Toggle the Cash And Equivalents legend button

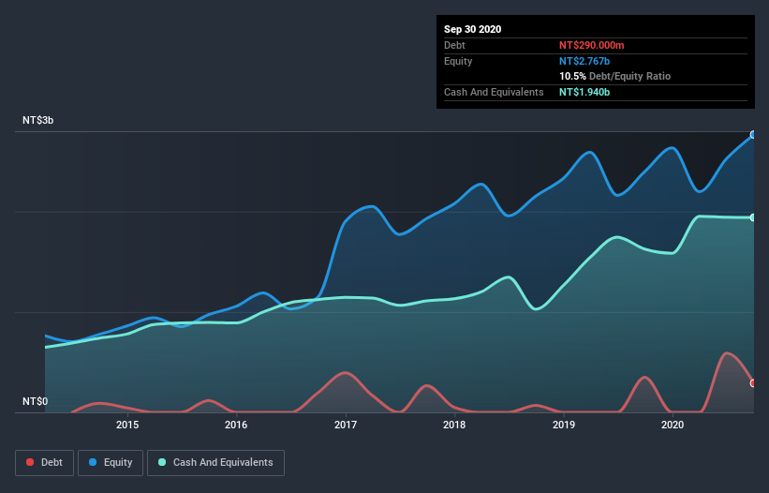215,463
